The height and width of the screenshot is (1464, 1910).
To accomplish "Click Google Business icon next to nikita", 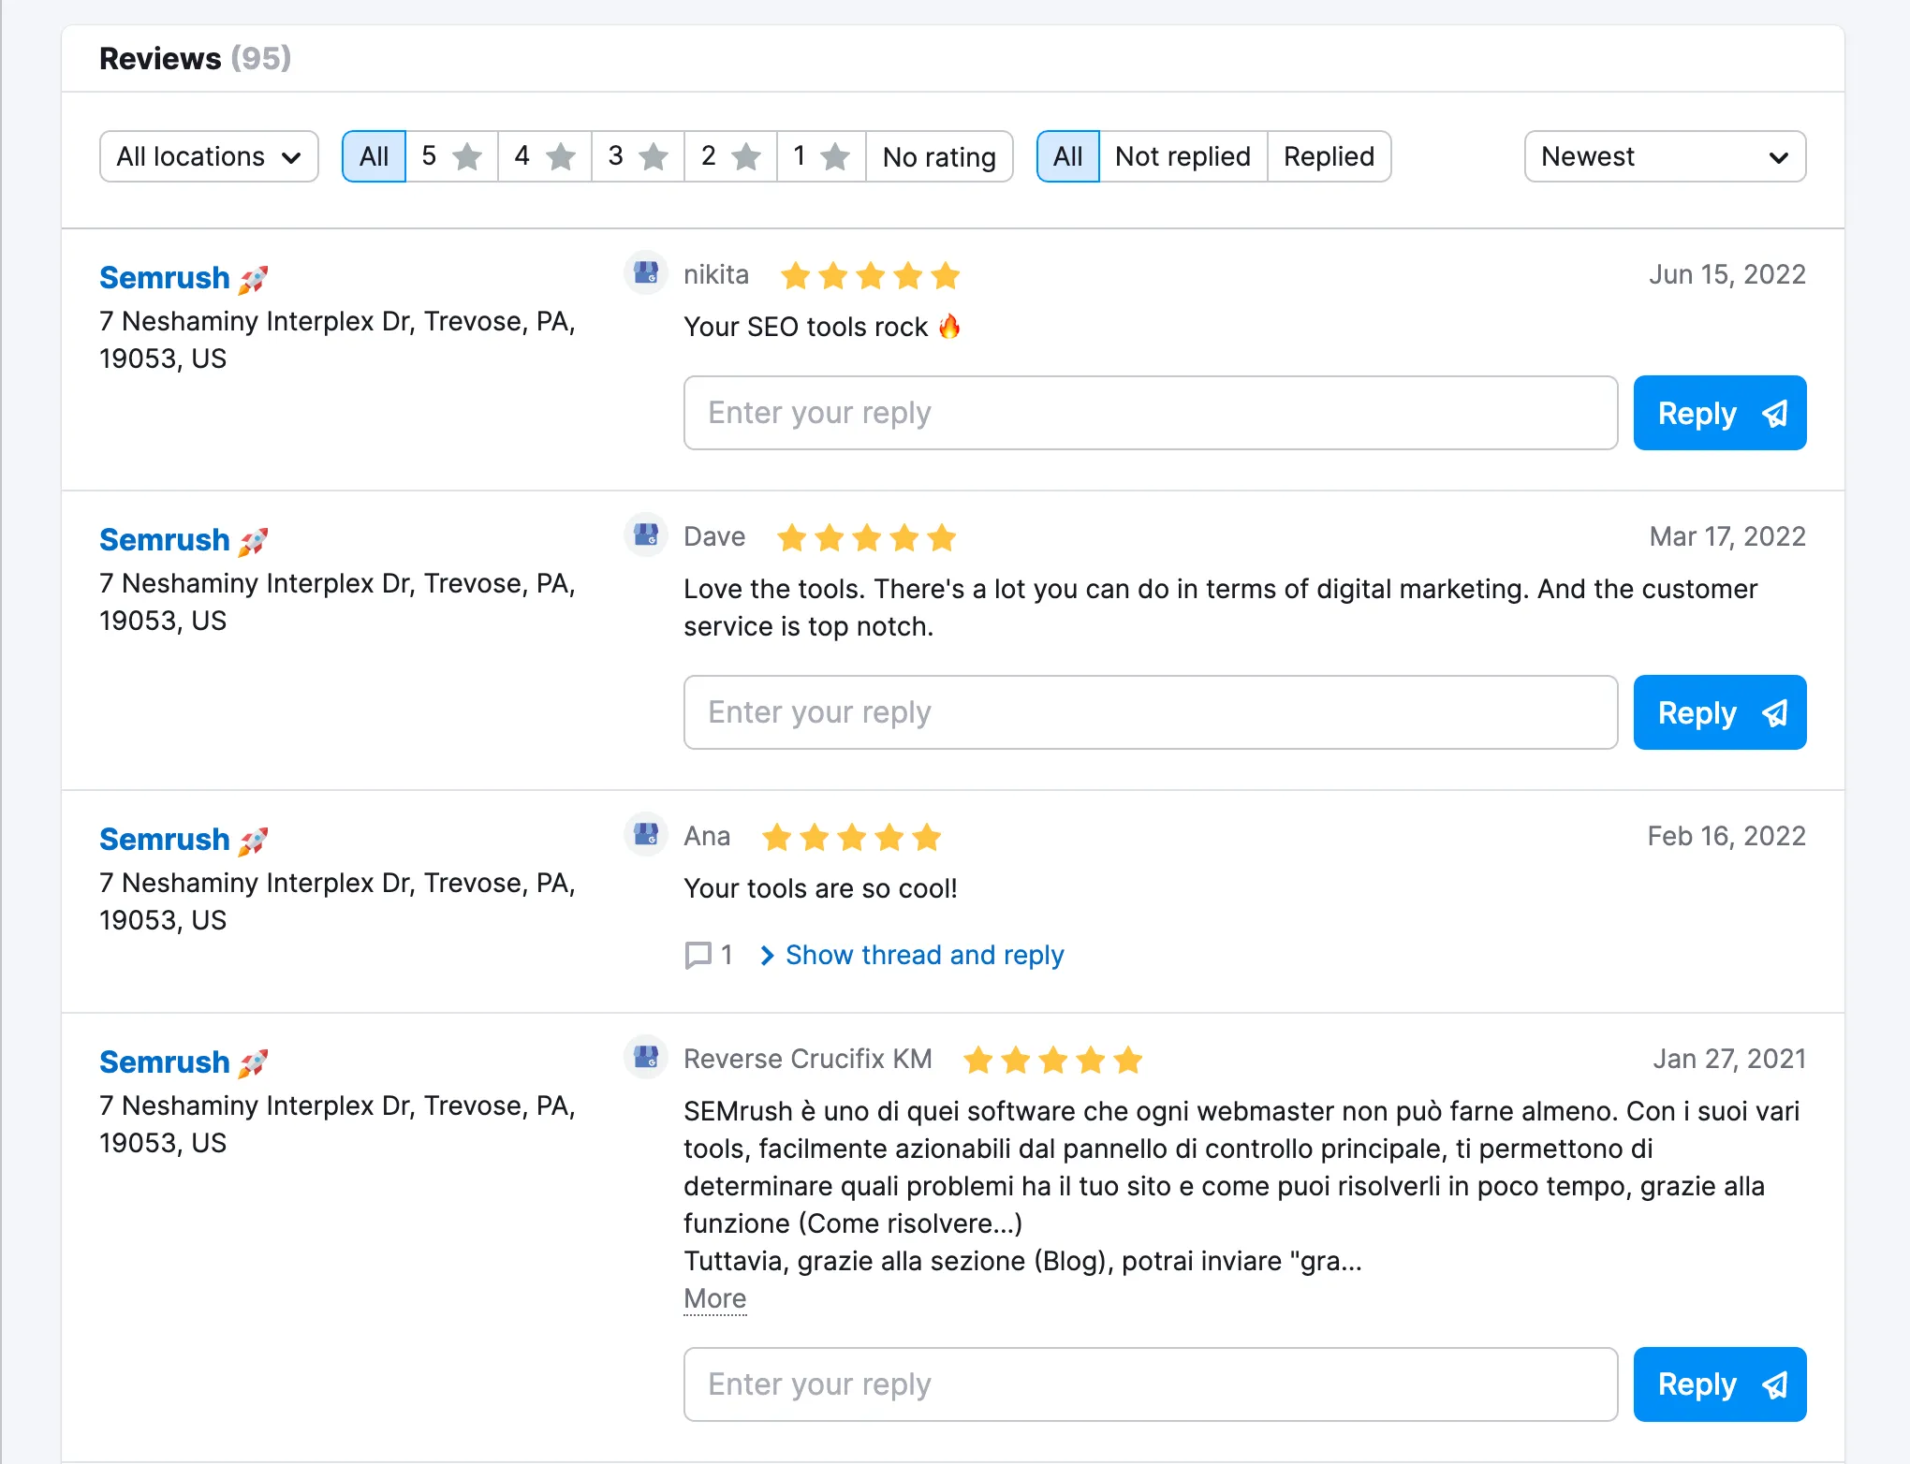I will click(646, 272).
